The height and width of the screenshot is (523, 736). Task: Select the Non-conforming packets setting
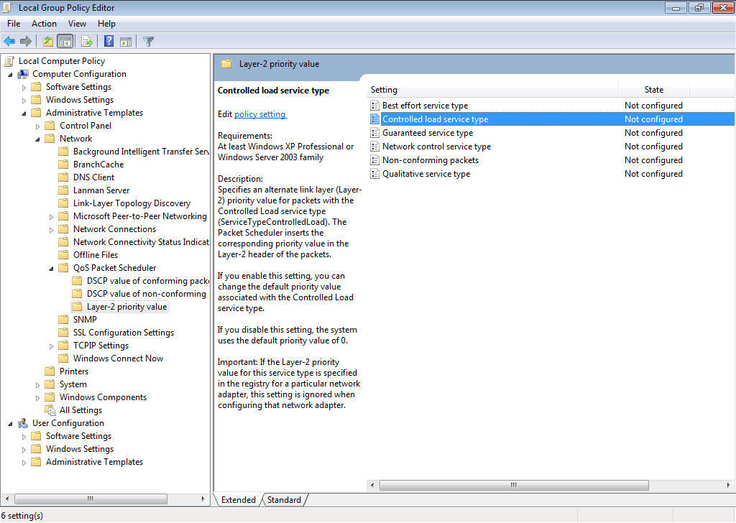coord(430,160)
